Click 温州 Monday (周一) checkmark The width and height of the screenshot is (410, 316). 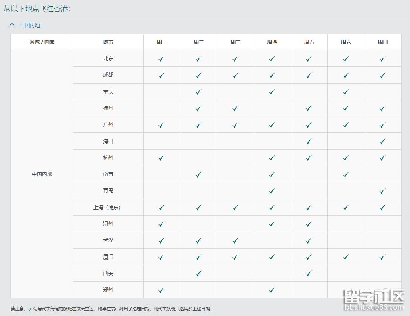[x=162, y=224]
